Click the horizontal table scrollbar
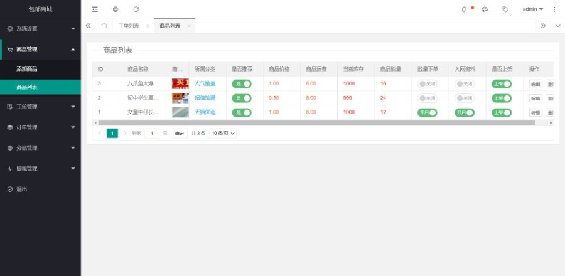Image resolution: width=565 pixels, height=276 pixels. click(x=314, y=123)
